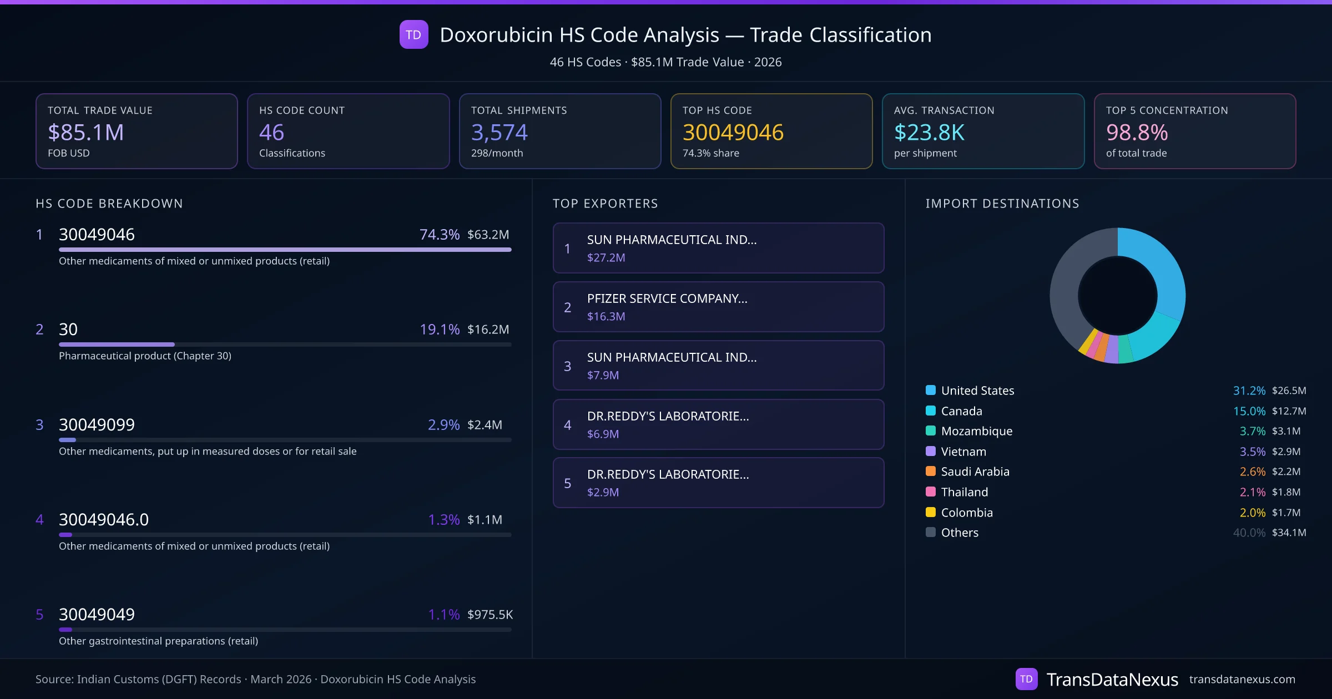Click the TOP HS CODE 30049046 card
The height and width of the screenshot is (699, 1332).
point(771,131)
